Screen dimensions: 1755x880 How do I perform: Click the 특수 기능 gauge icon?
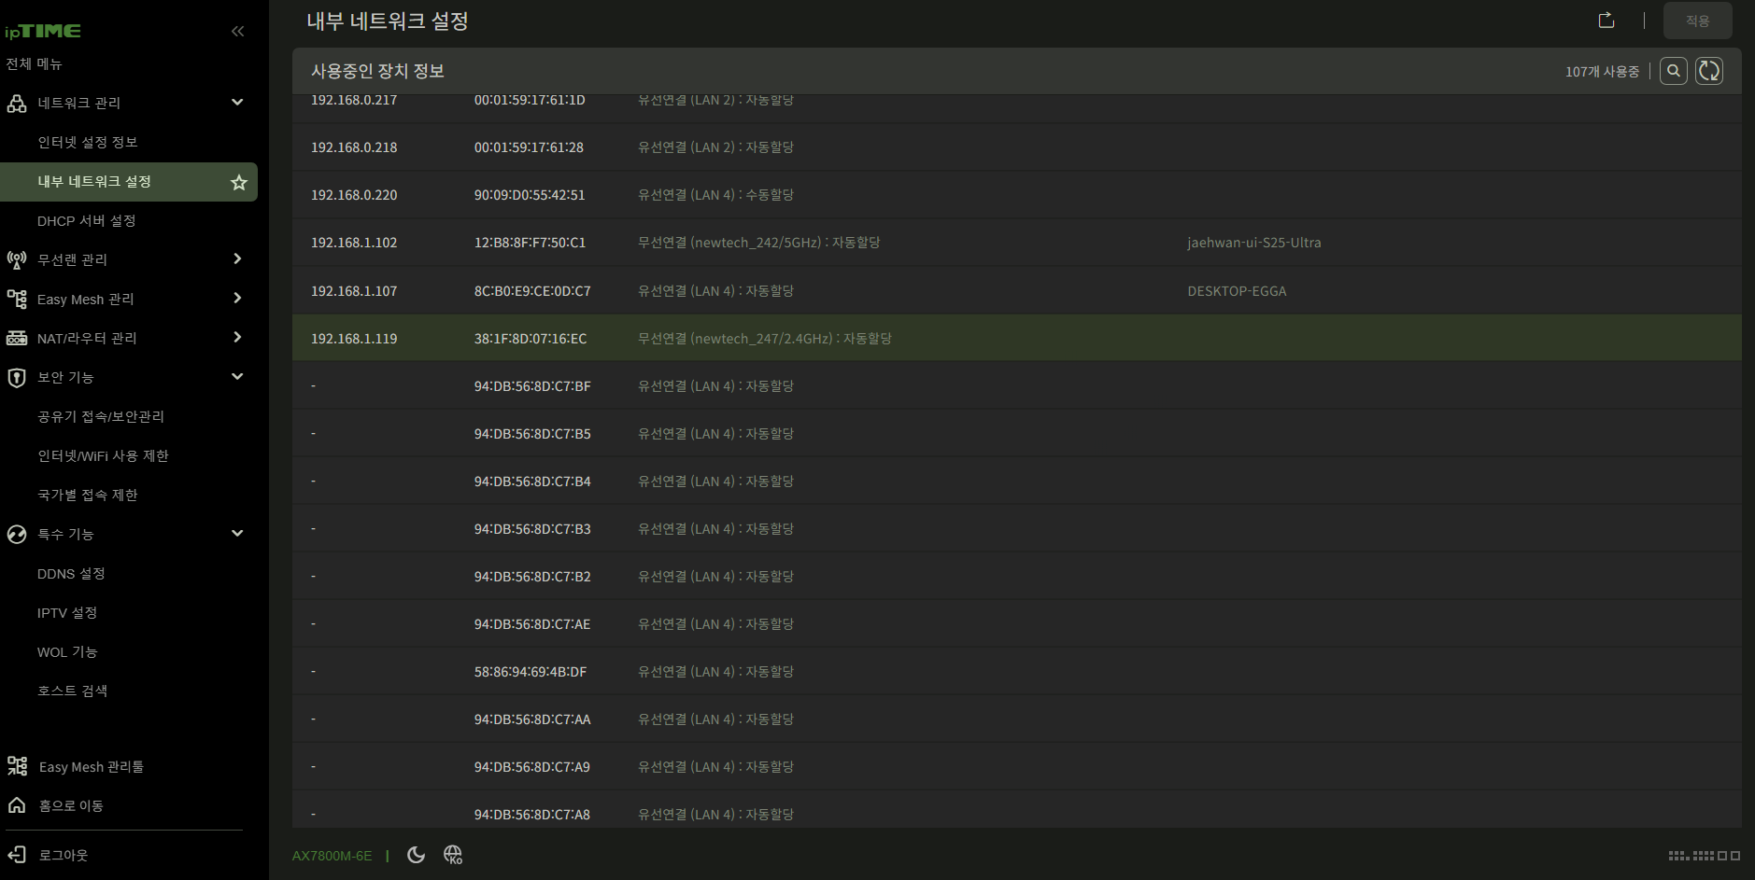[x=17, y=534]
